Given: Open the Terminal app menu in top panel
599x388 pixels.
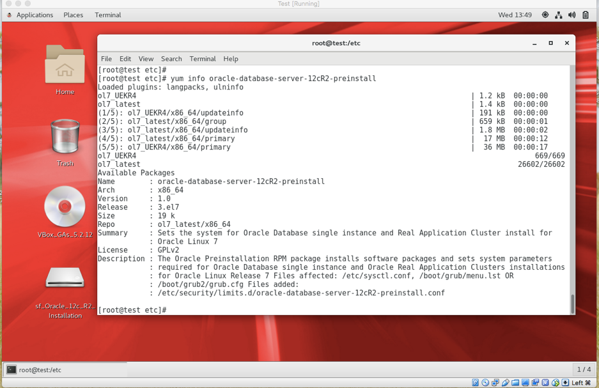Looking at the screenshot, I should [x=108, y=15].
